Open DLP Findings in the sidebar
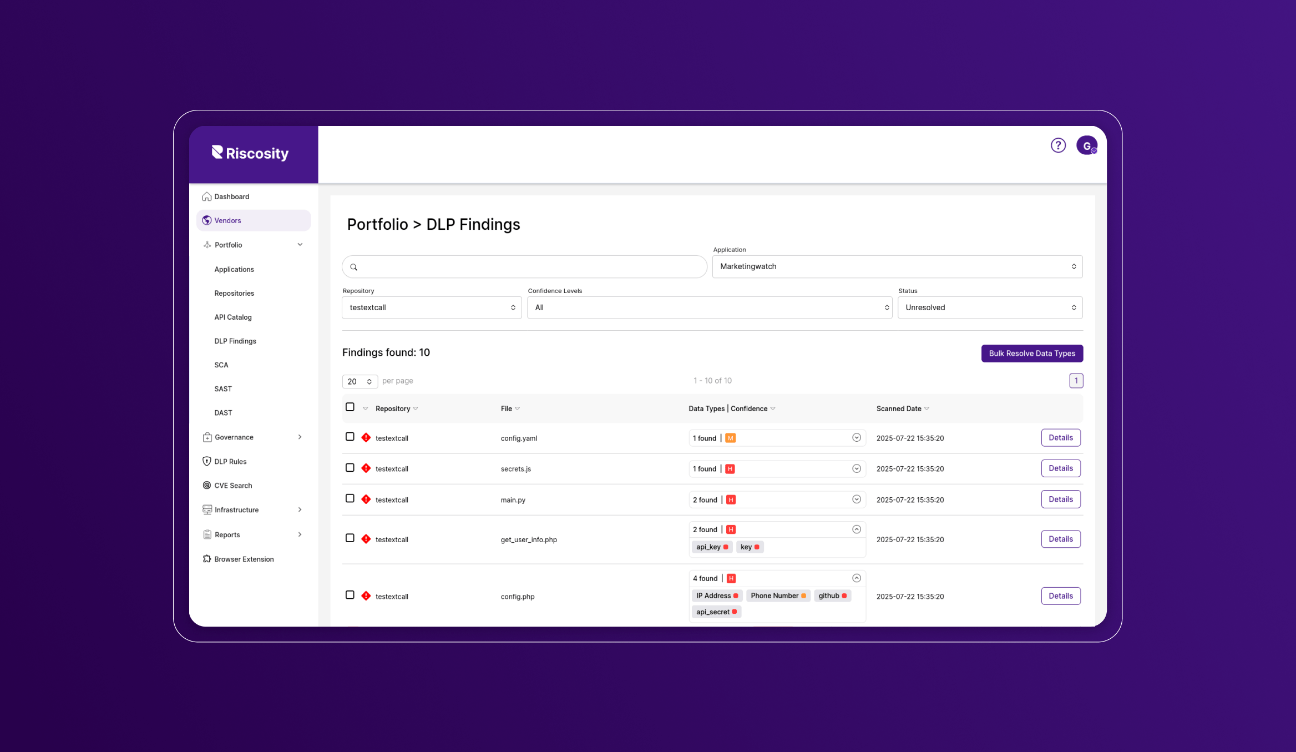The width and height of the screenshot is (1296, 752). 235,341
